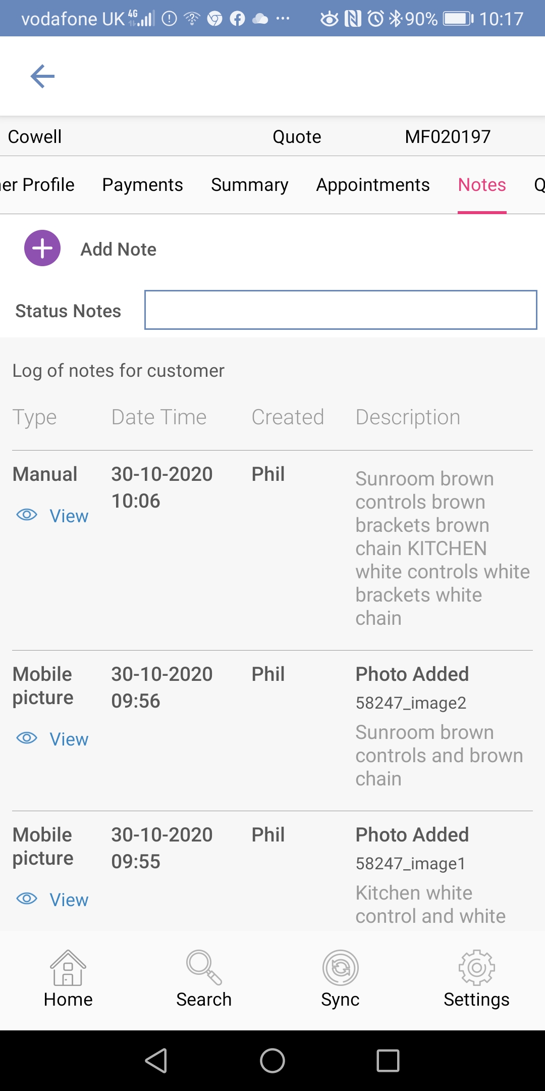Image resolution: width=545 pixels, height=1091 pixels.
Task: Tap the eye icon for Manual note
Action: [x=27, y=515]
